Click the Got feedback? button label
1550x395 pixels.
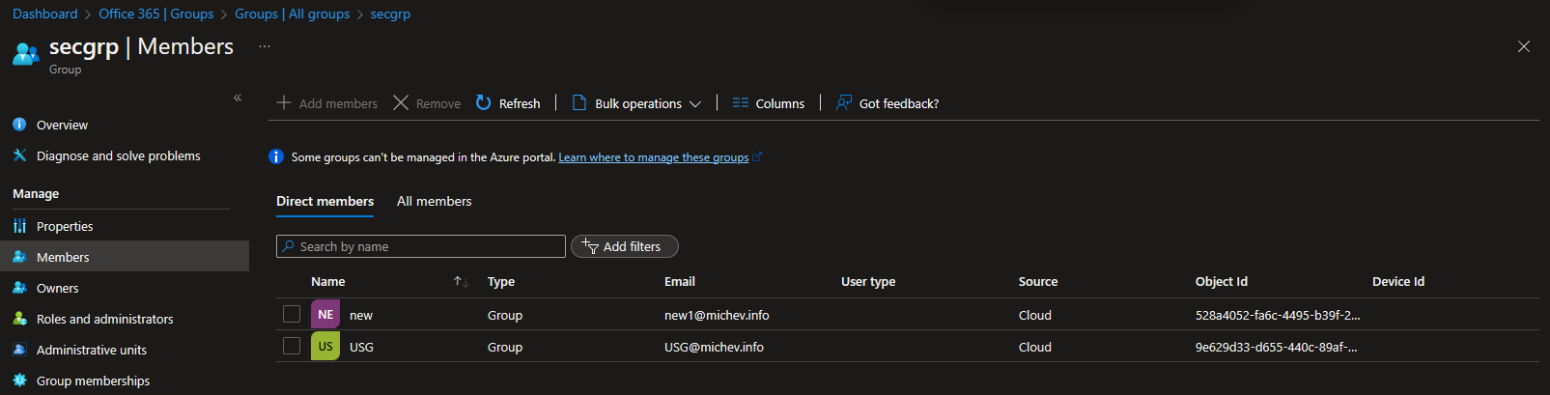pyautogui.click(x=899, y=103)
